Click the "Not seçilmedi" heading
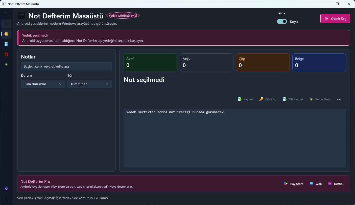Viewport: 355px width, 205px height. click(x=144, y=80)
